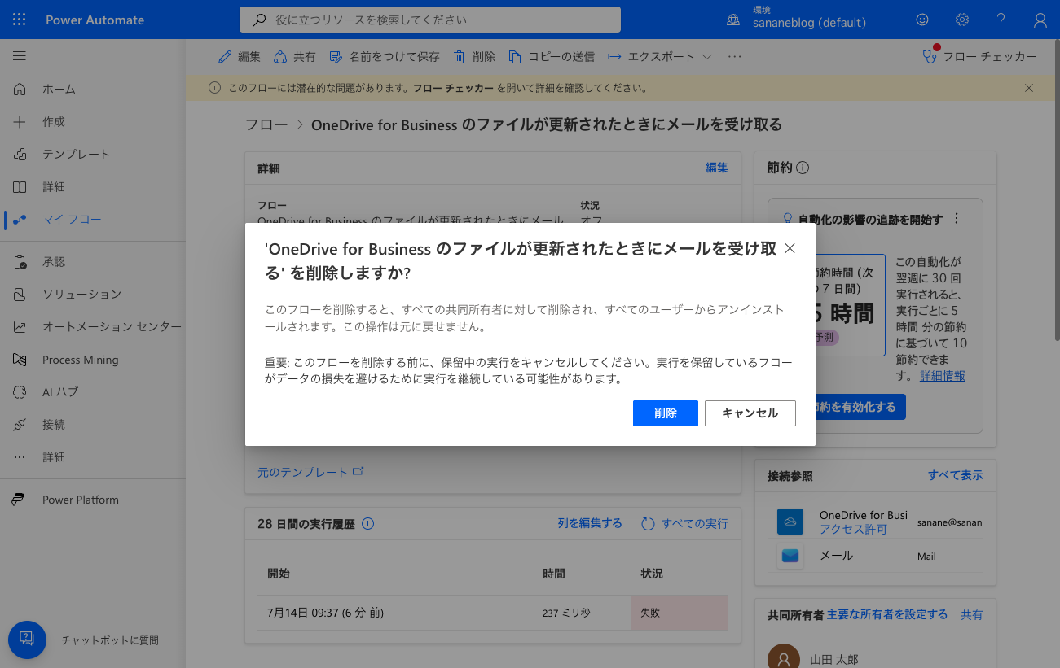Click 山田 太郎 owner avatar
1060x668 pixels.
784,657
